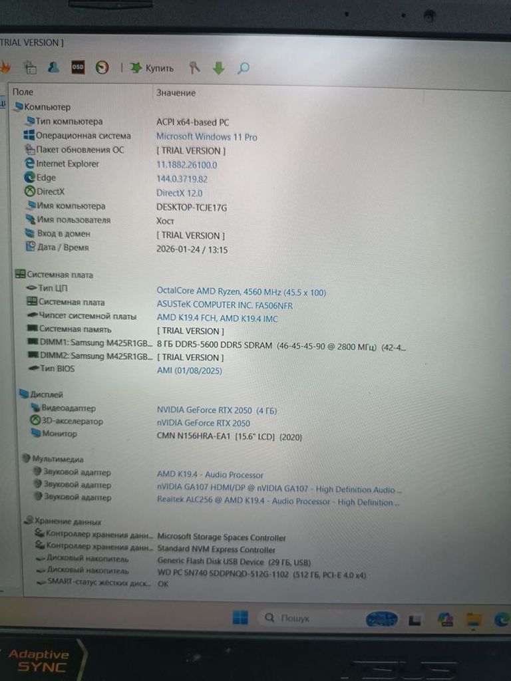Viewport: 511px width, 681px height.
Task: Open the OctalCore AMD Ryzen CPU link
Action: pyautogui.click(x=241, y=292)
